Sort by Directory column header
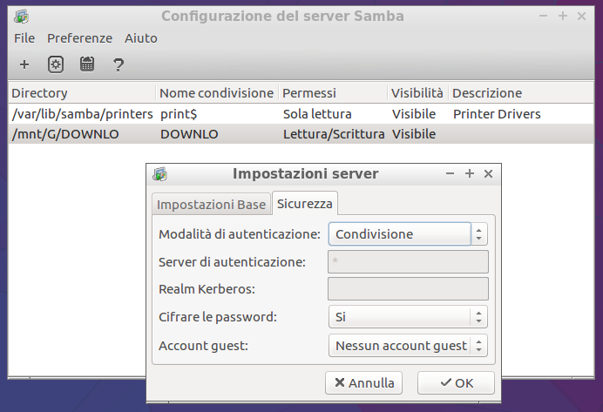The width and height of the screenshot is (603, 412). [x=82, y=93]
